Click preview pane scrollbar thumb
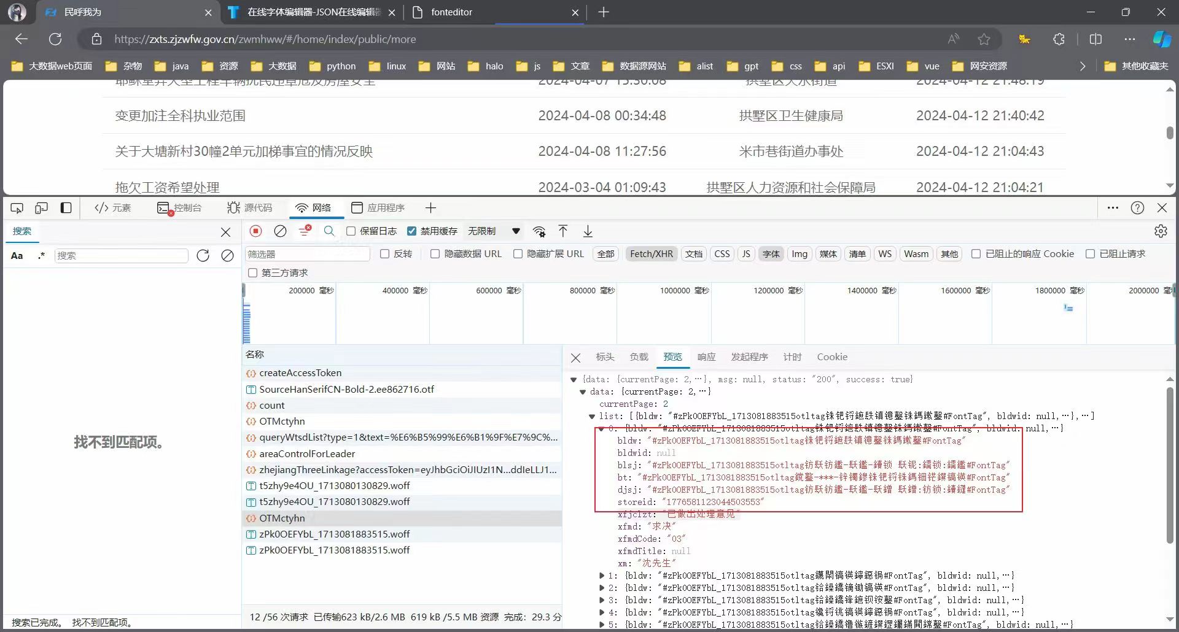The image size is (1179, 632). tap(1170, 466)
